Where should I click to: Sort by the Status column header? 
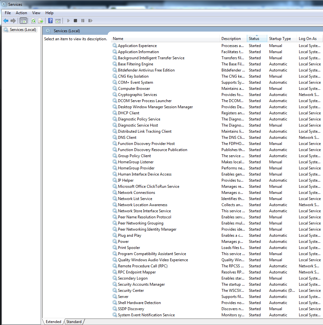click(257, 39)
